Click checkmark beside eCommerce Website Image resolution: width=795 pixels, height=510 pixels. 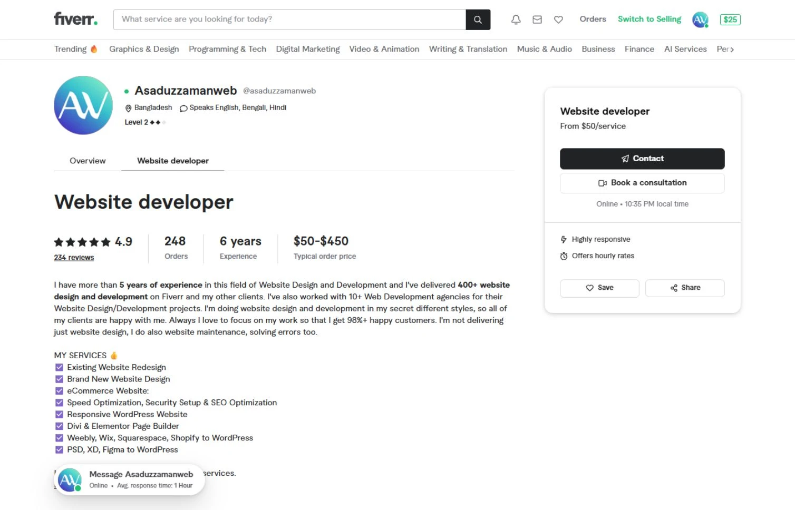pyautogui.click(x=59, y=391)
